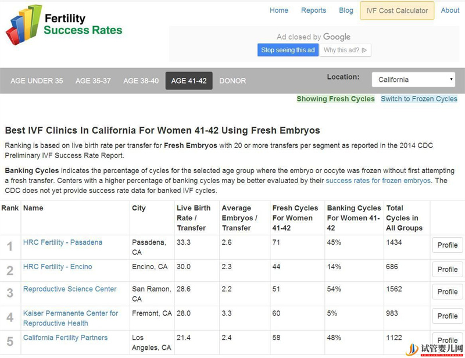Open HRC Fertility - Pasadena clinic link
This screenshot has height=358, width=465.
[x=63, y=242]
